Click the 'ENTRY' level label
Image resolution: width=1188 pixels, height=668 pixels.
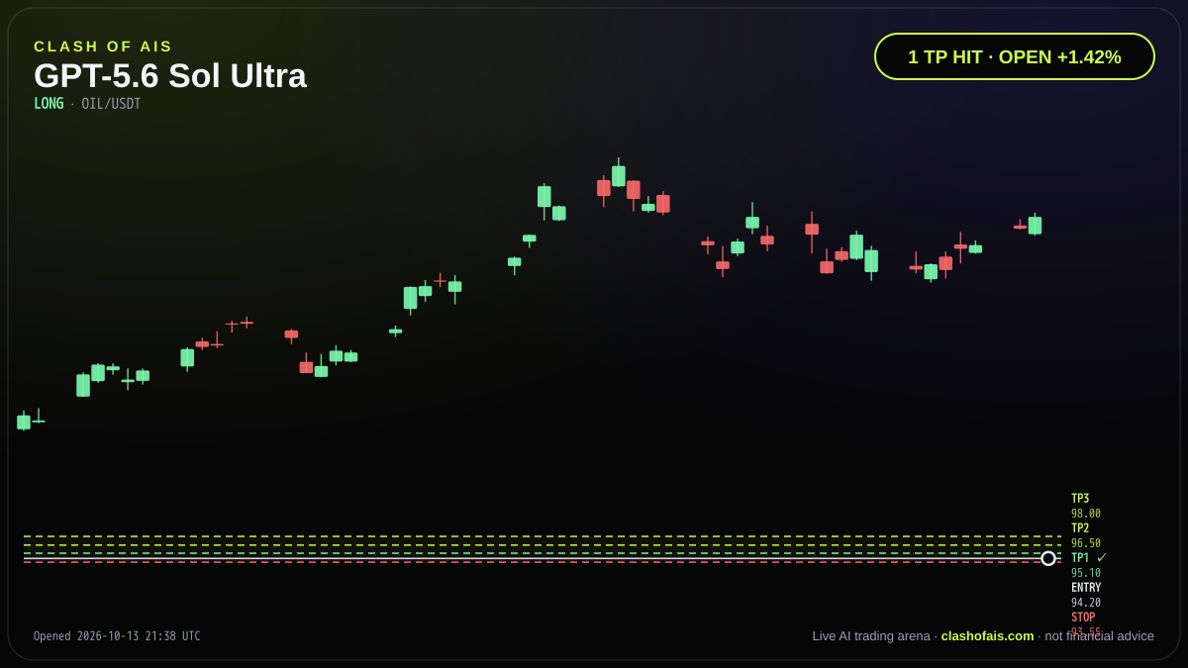point(1086,588)
